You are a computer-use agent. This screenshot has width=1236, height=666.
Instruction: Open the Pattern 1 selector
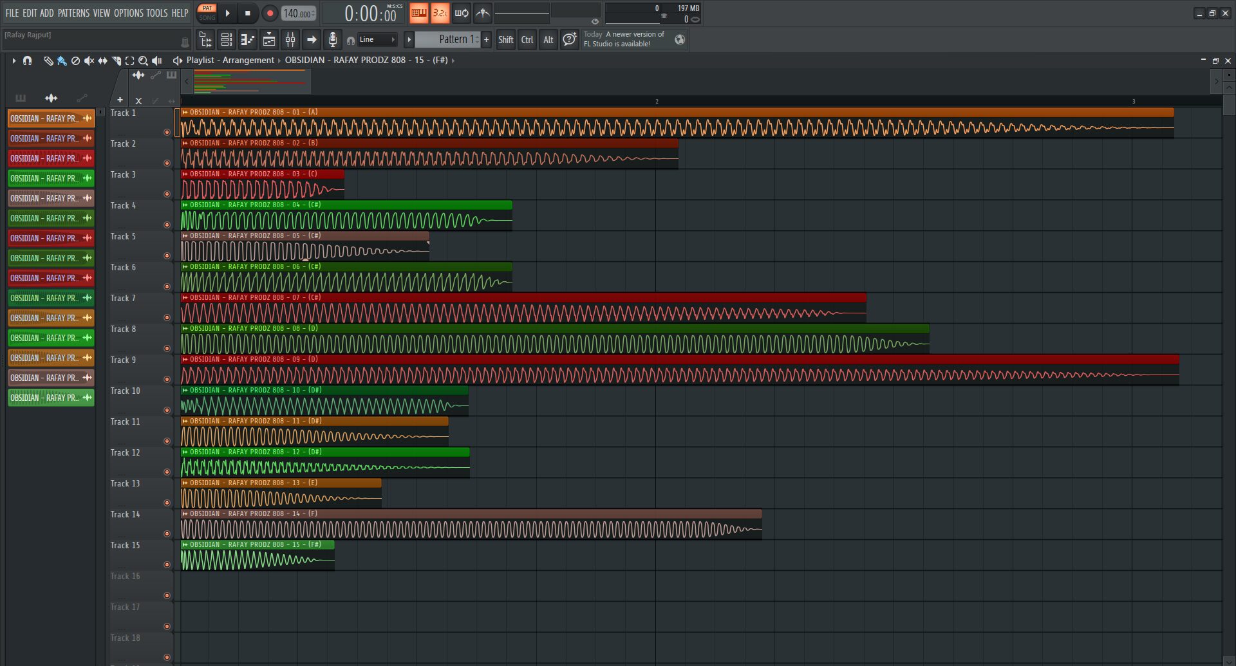point(453,40)
